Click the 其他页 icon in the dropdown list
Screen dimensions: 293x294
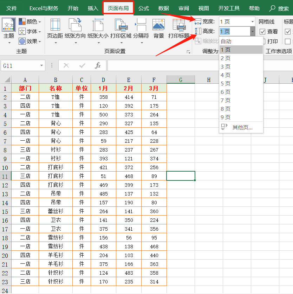pos(224,127)
